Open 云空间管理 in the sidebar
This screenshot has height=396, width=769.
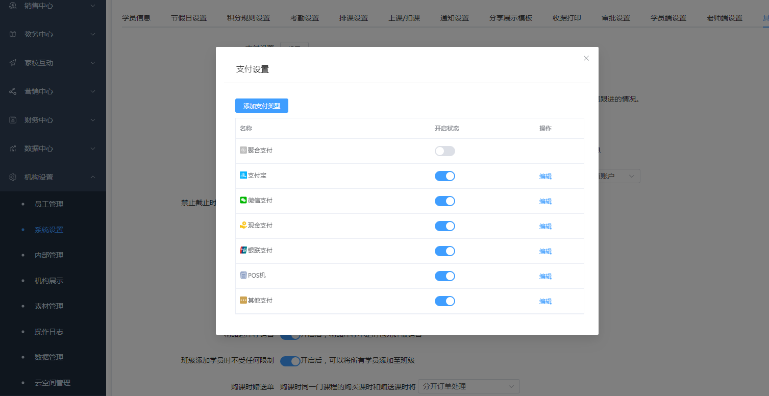coord(53,383)
